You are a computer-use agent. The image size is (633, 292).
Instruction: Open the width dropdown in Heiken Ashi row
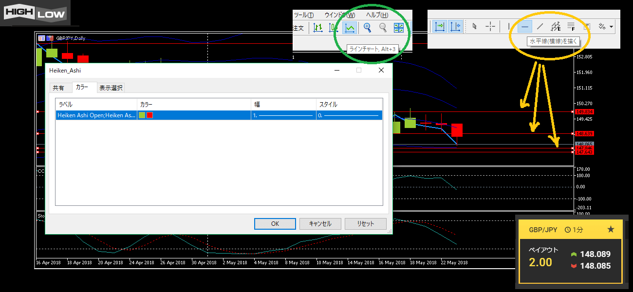click(x=283, y=115)
